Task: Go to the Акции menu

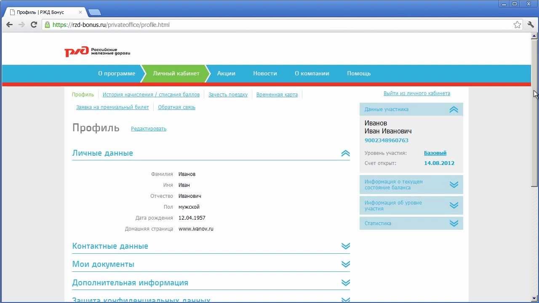Action: coord(226,73)
